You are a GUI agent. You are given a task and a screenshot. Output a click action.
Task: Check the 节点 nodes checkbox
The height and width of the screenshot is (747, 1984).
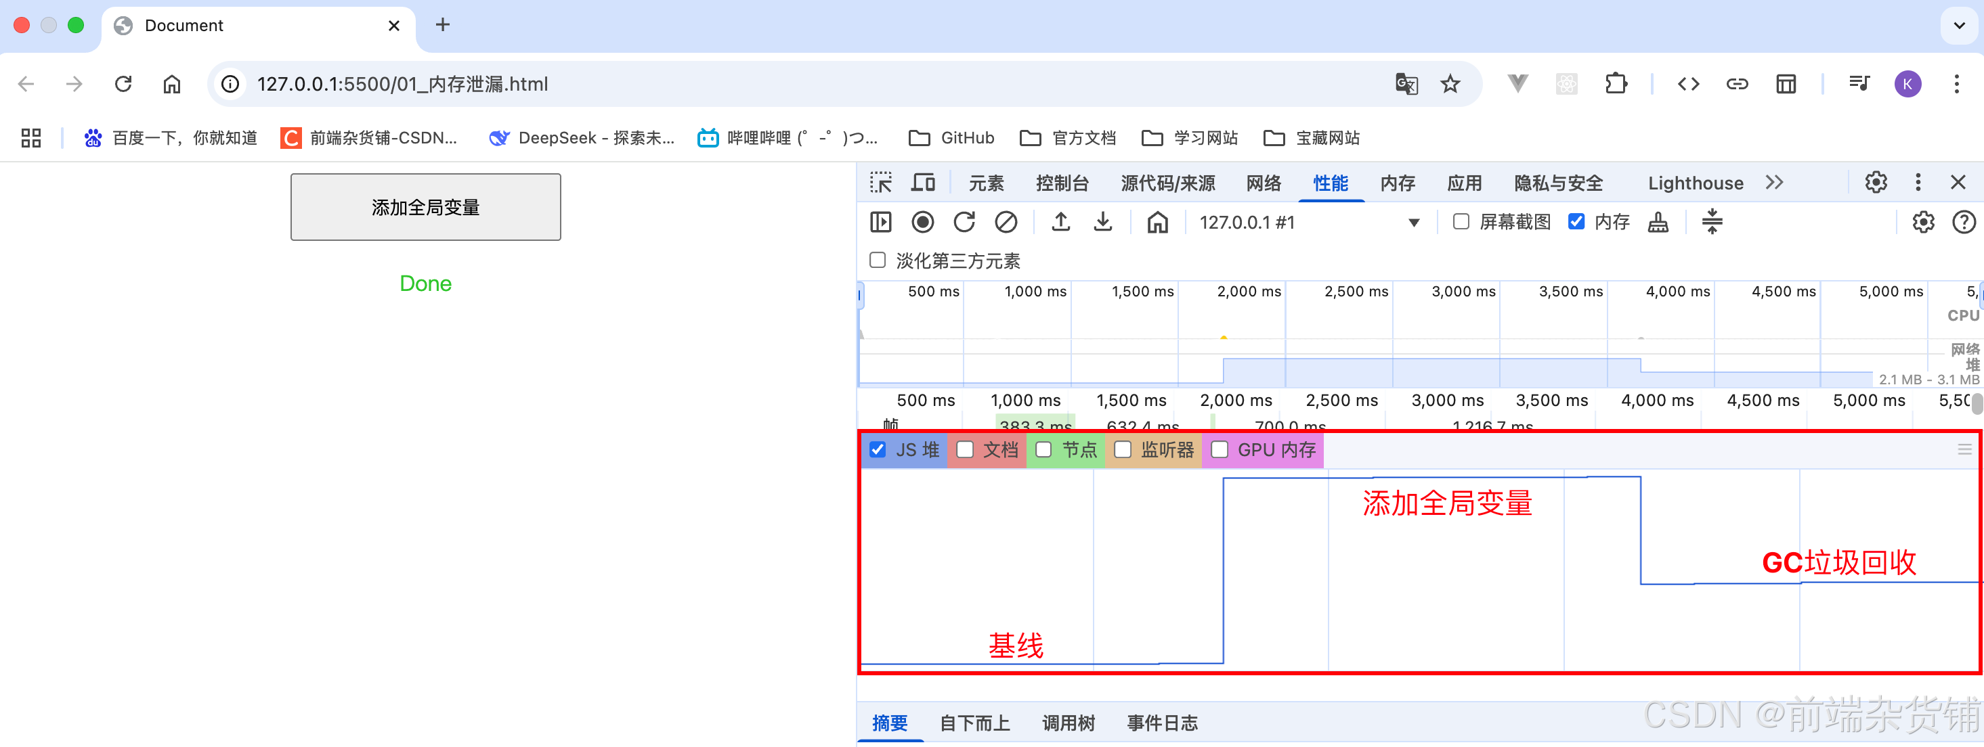pos(1043,449)
